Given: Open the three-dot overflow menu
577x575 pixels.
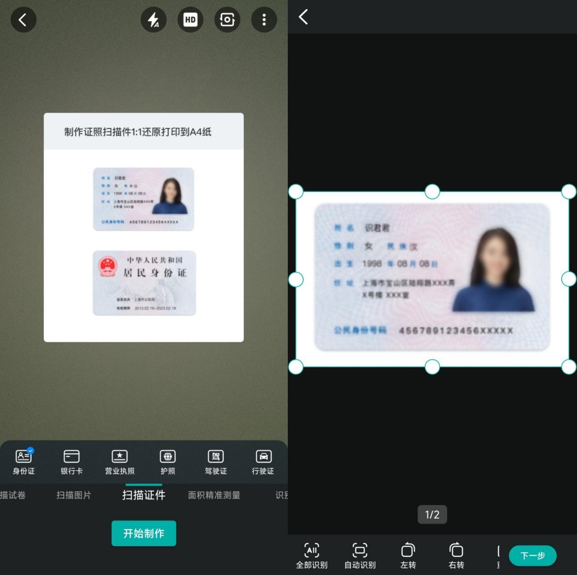Looking at the screenshot, I should click(x=264, y=20).
